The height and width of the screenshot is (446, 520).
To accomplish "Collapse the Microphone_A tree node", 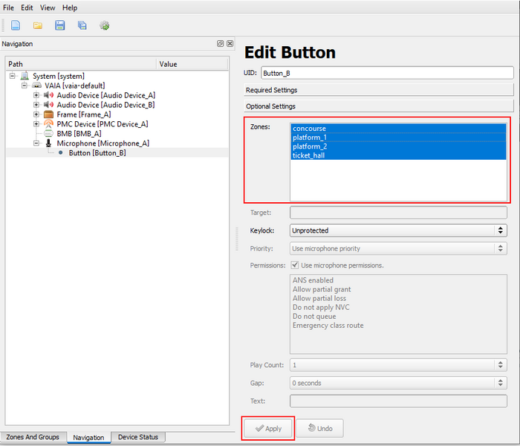I will [36, 143].
